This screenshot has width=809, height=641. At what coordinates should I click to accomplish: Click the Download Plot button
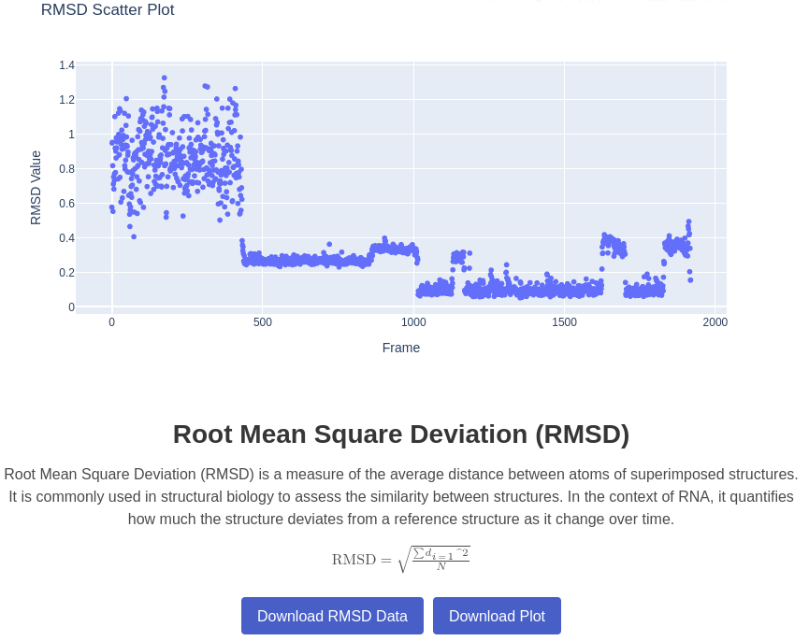click(497, 616)
